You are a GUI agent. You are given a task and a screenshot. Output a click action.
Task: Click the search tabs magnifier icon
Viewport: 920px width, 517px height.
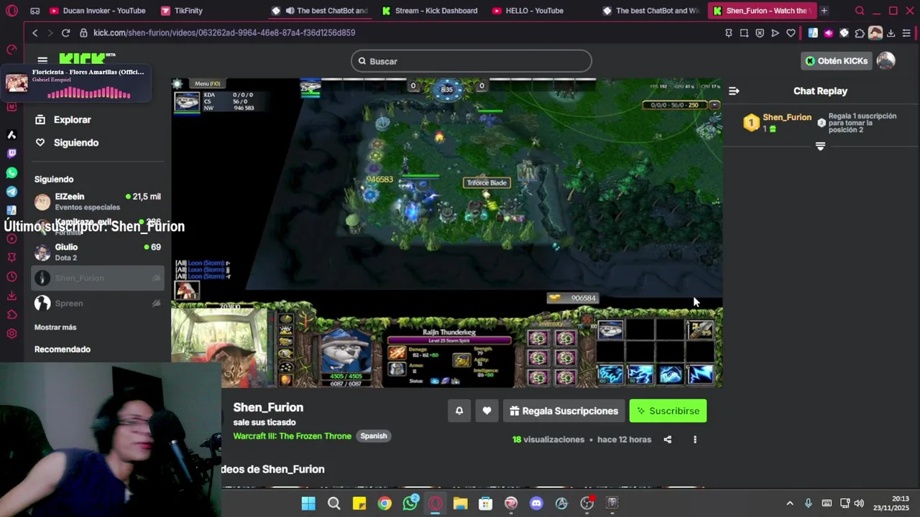click(x=860, y=11)
